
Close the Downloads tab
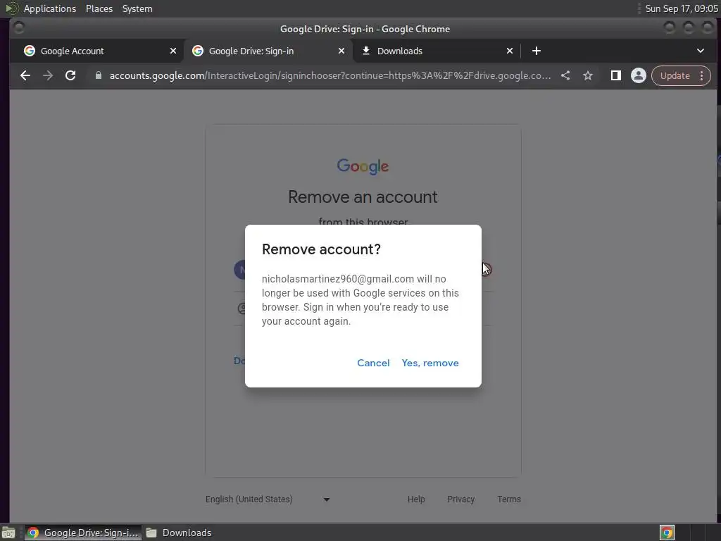pos(510,51)
